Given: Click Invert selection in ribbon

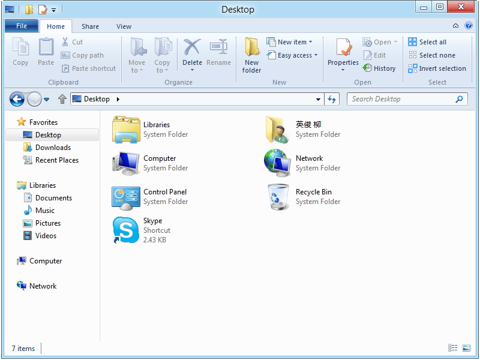Looking at the screenshot, I should (437, 68).
